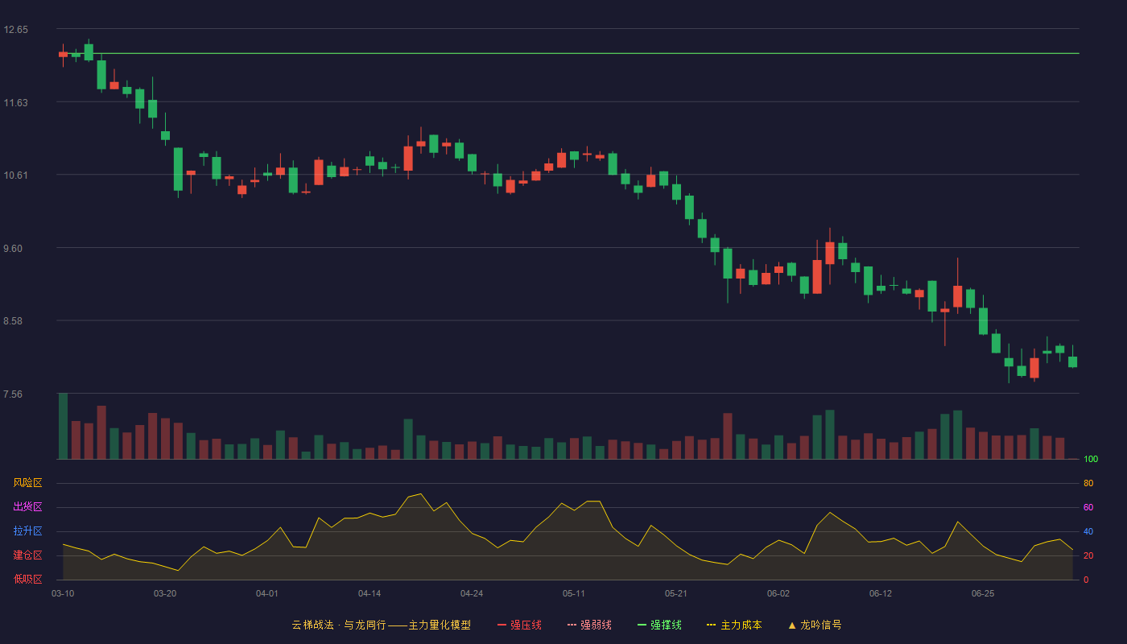Image resolution: width=1127 pixels, height=644 pixels.
Task: Click the 12.65 price axis label
Action: (x=15, y=30)
